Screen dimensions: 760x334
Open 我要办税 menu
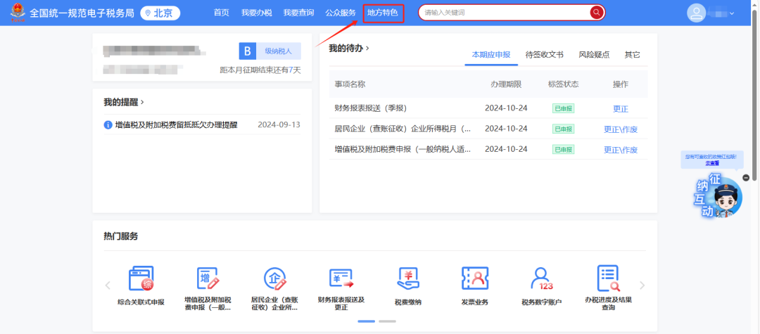tap(256, 13)
